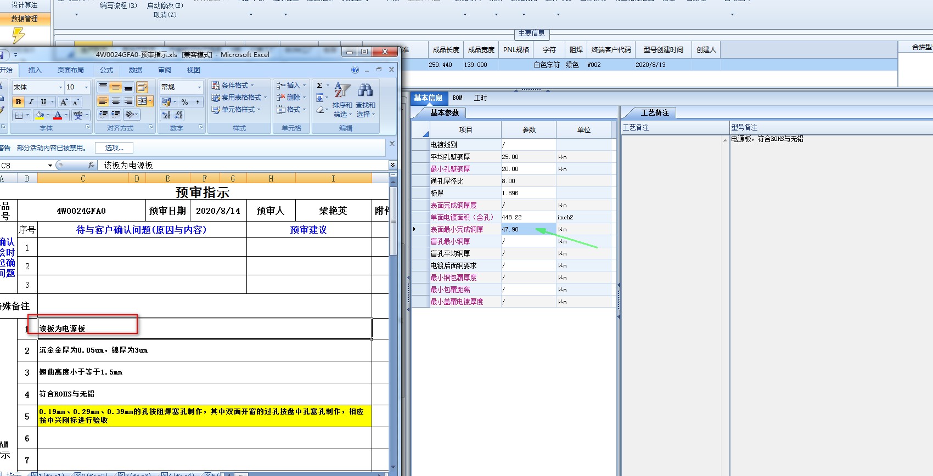933x476 pixels.
Task: Switch to 数据 ribbon tab
Action: (x=136, y=70)
